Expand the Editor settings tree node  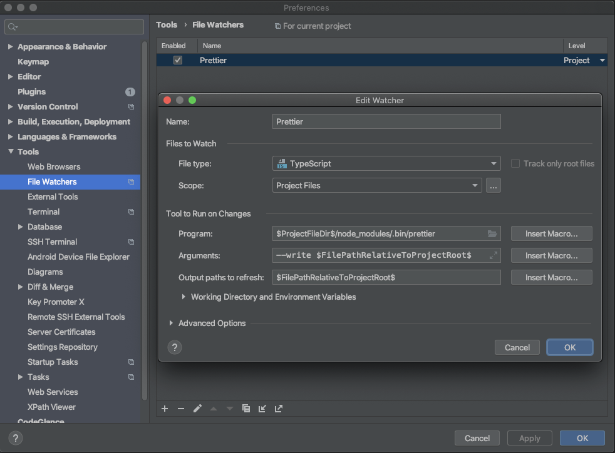[x=11, y=77]
